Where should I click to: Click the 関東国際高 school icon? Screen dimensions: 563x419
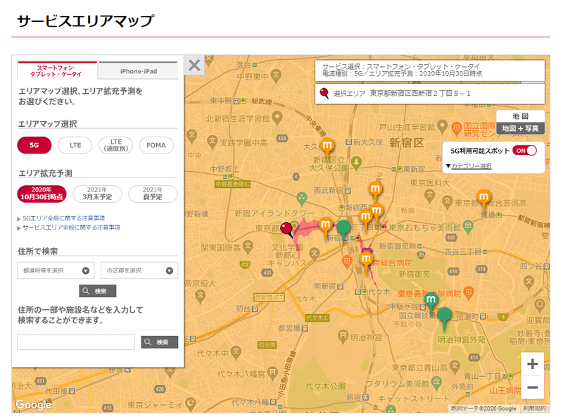click(248, 246)
